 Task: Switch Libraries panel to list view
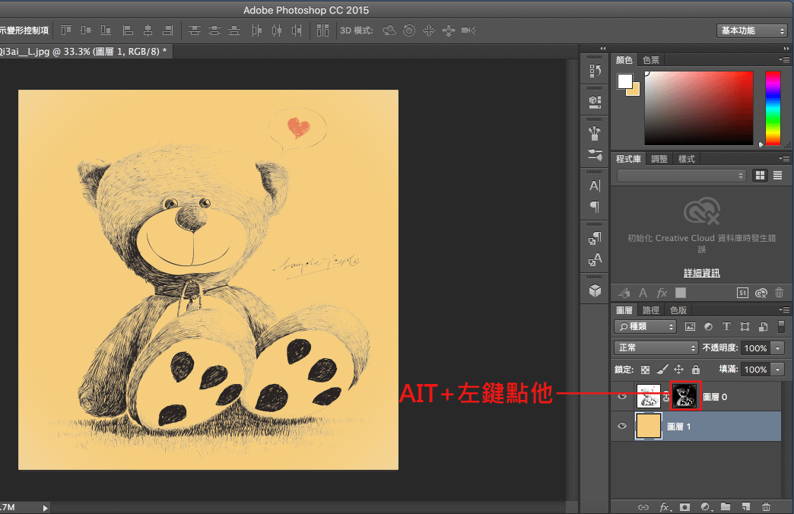pyautogui.click(x=777, y=176)
